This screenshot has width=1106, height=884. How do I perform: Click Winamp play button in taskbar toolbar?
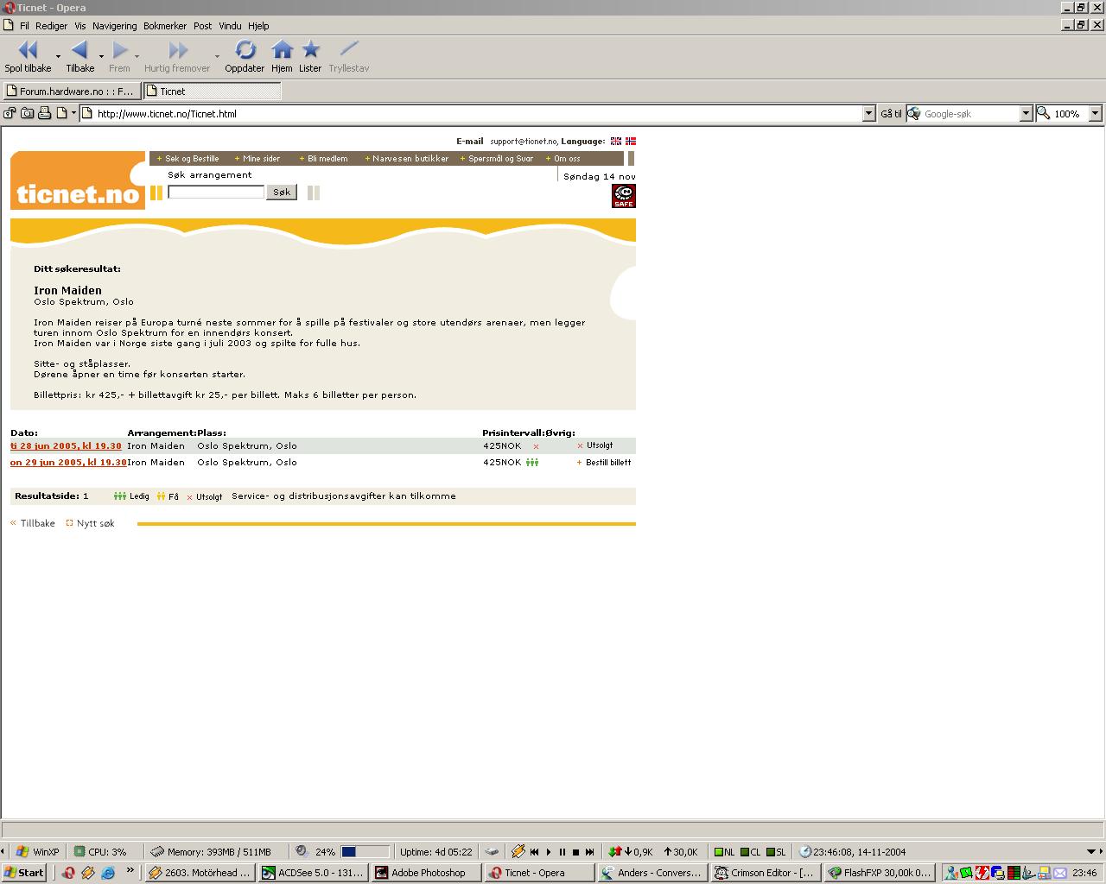click(x=548, y=852)
